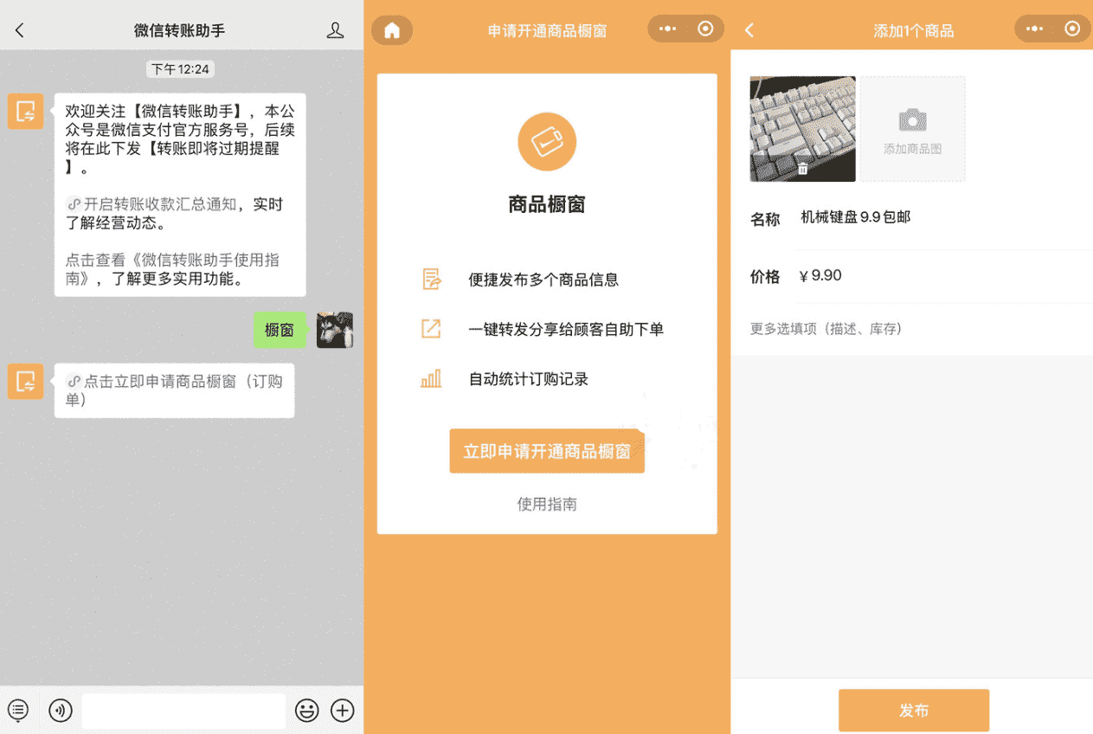
Task: Tap 微信转账助手 avatar beside the welcome message
Action: point(26,111)
